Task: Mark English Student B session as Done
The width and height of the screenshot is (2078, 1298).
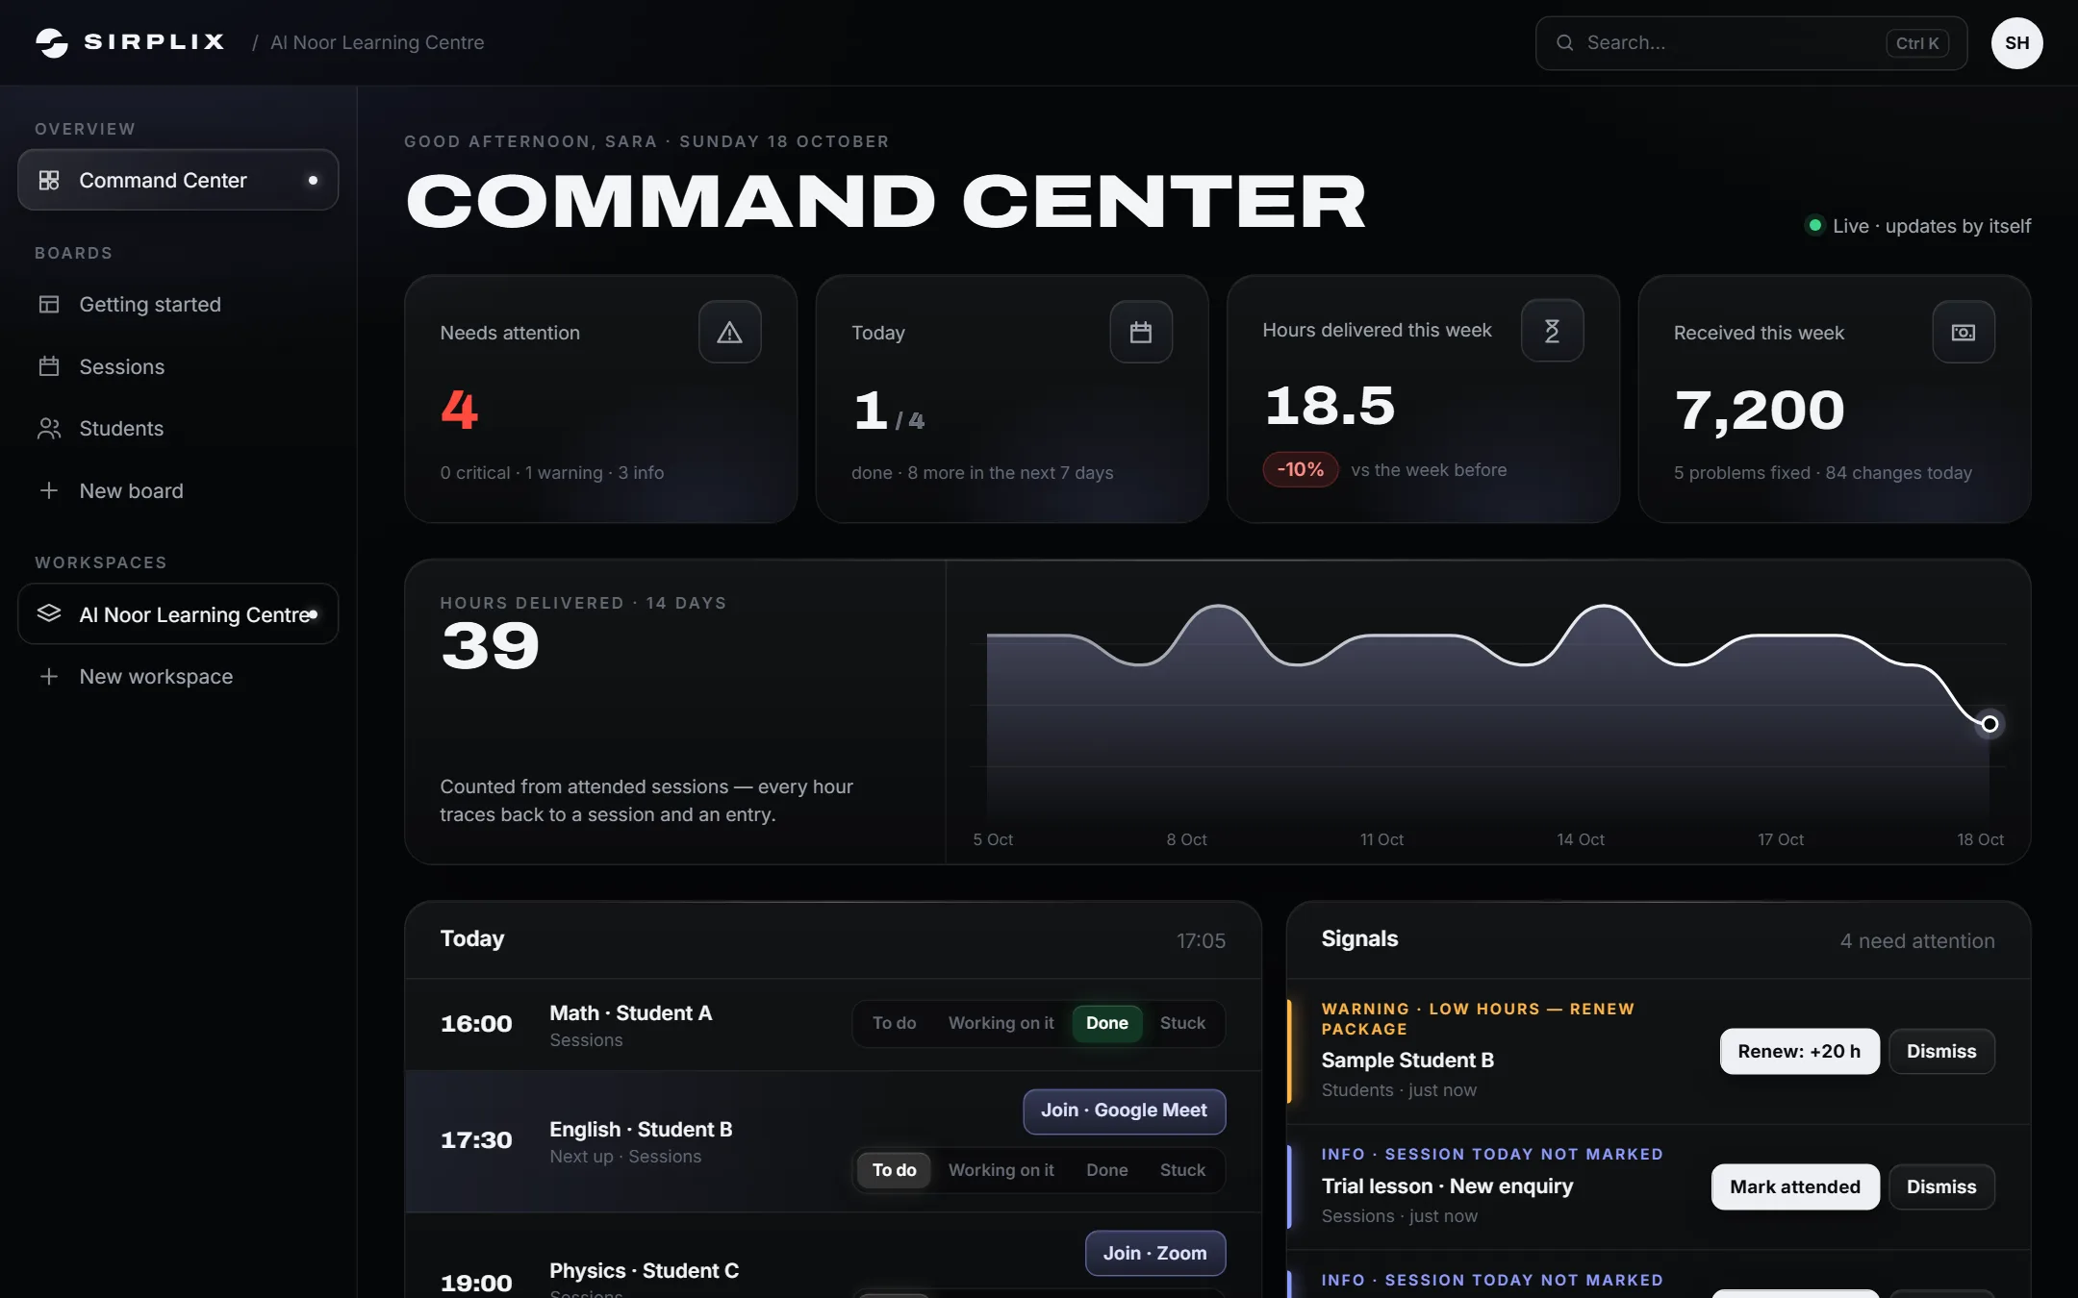Action: point(1106,1170)
